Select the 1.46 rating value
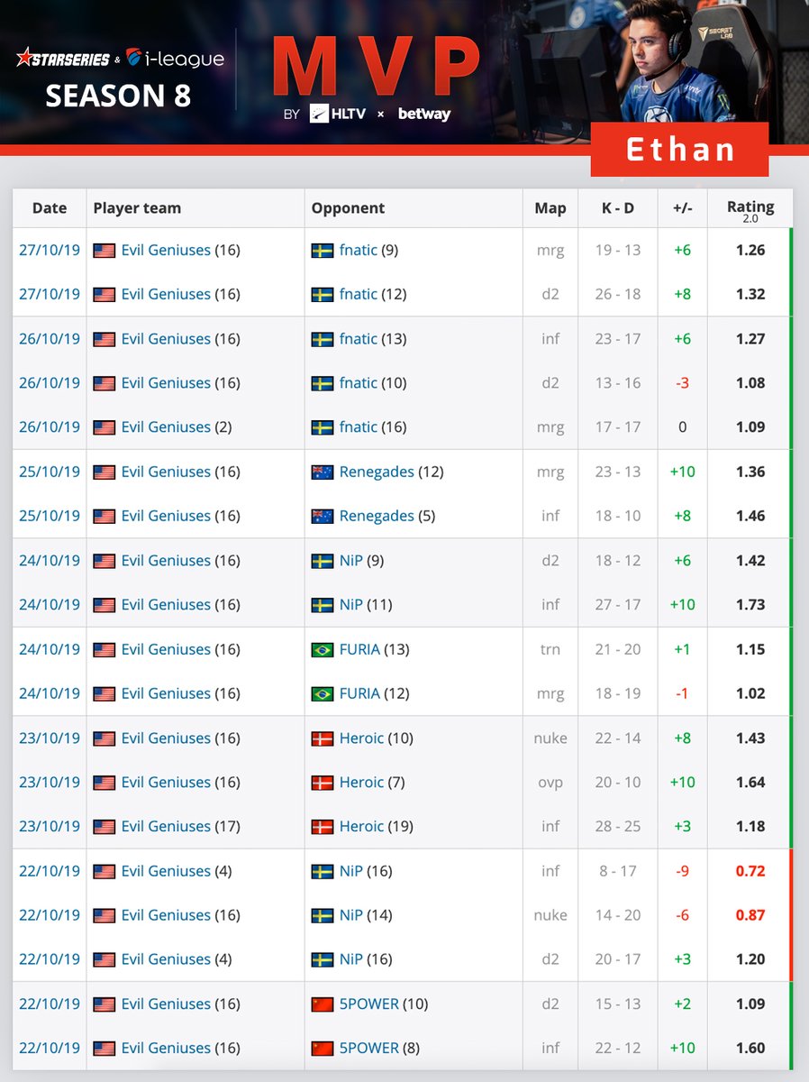Viewport: 809px width, 1082px height. click(x=750, y=516)
